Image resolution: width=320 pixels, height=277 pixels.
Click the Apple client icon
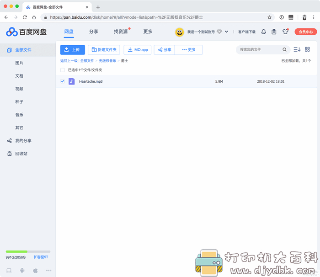(x=35, y=271)
